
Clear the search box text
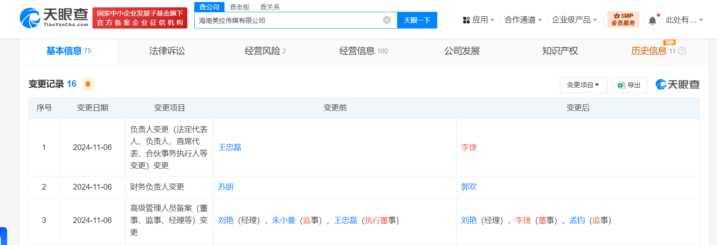pos(387,20)
